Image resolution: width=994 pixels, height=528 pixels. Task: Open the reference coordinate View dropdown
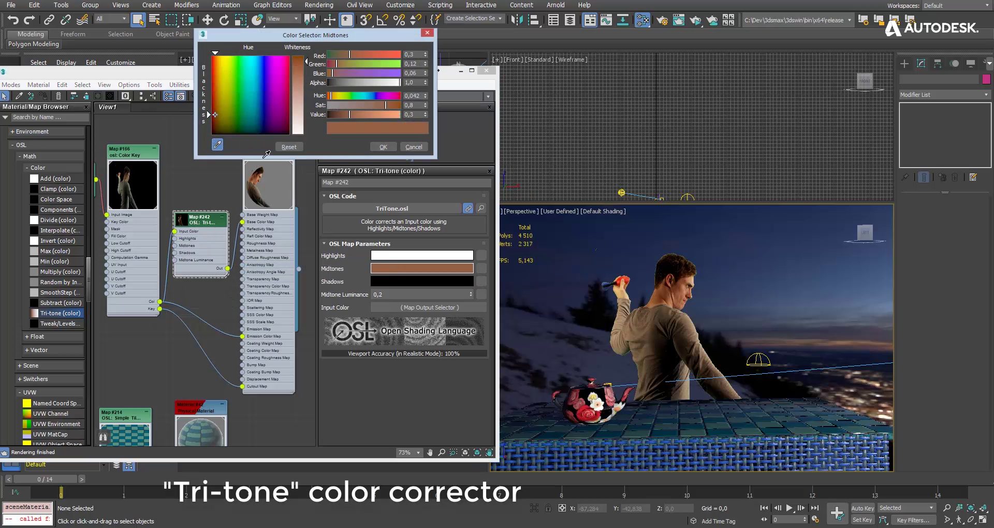tap(283, 19)
